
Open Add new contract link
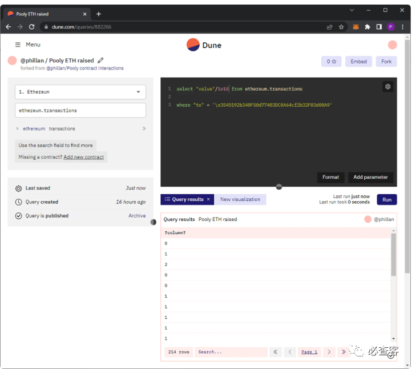pos(83,157)
